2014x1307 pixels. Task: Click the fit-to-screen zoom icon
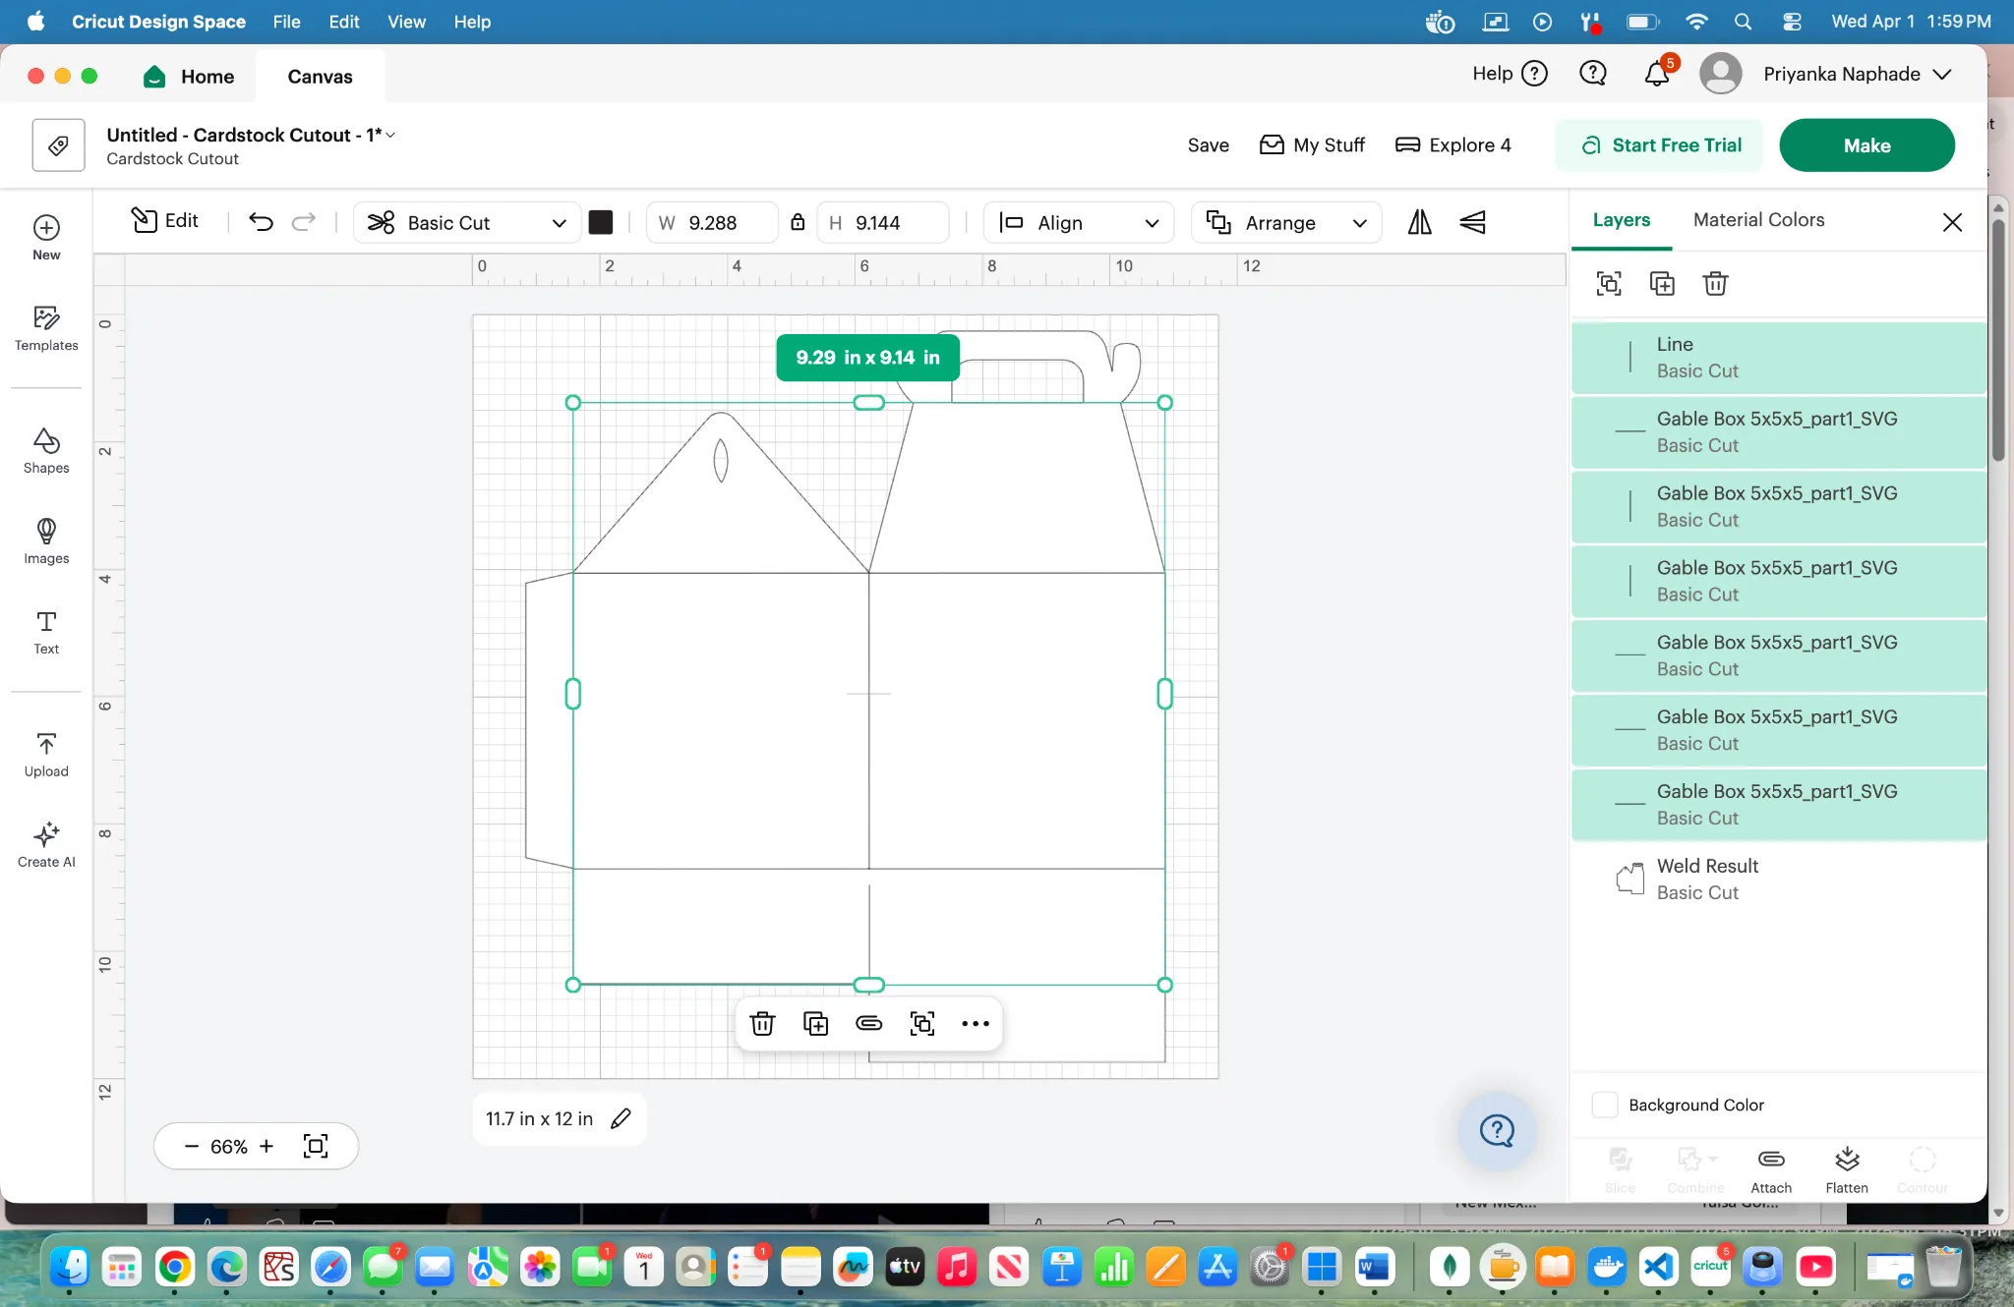coord(316,1146)
